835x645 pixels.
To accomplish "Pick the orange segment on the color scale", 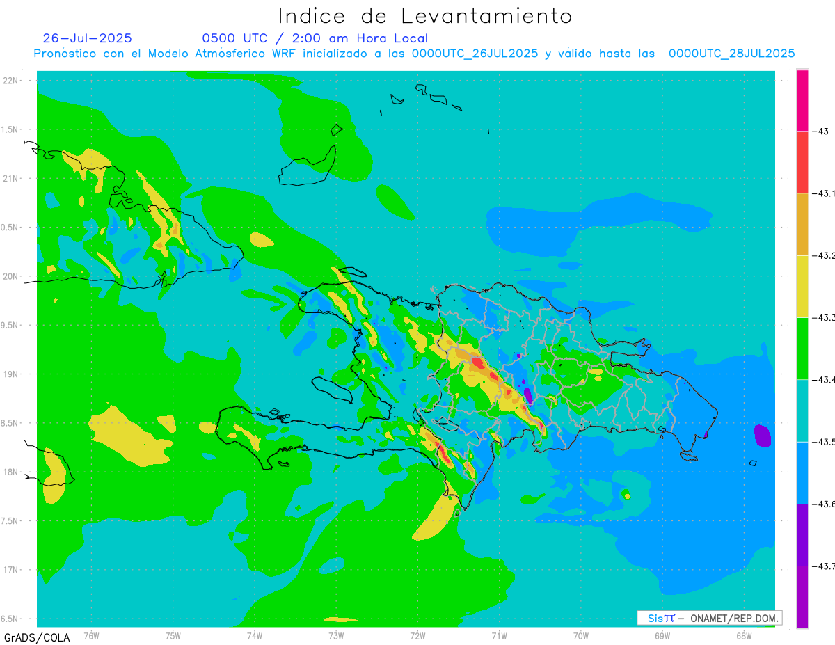I will coord(802,224).
